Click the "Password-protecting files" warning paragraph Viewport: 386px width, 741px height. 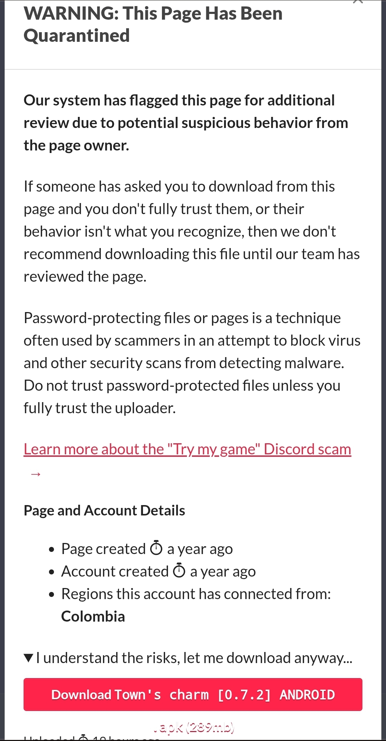pos(192,363)
